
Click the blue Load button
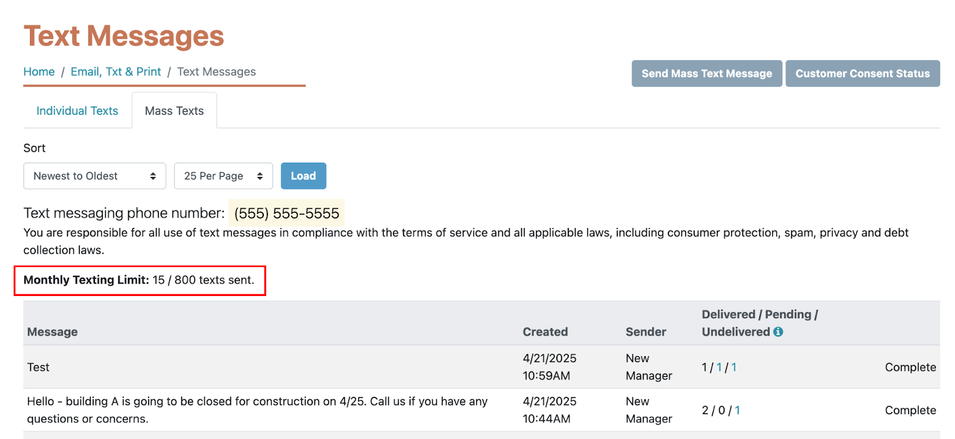pos(303,176)
